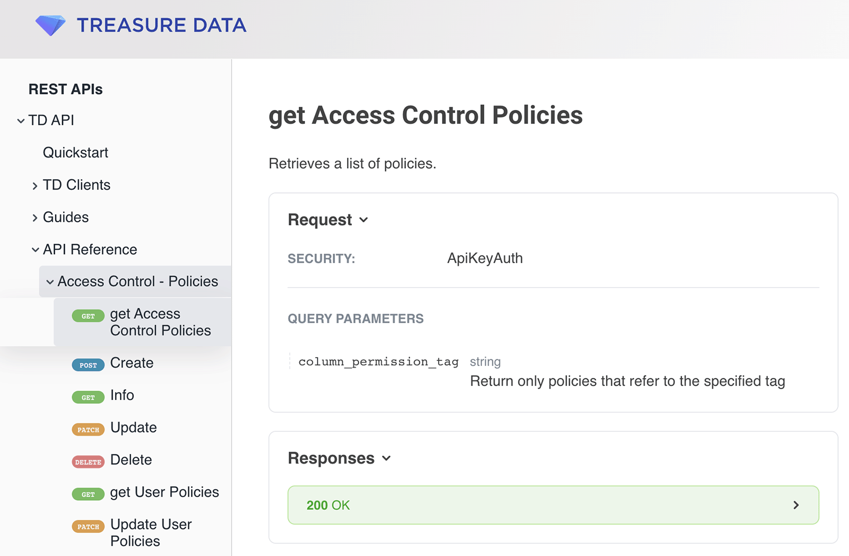Collapse the Responses section chevron
The width and height of the screenshot is (849, 556).
pos(386,458)
